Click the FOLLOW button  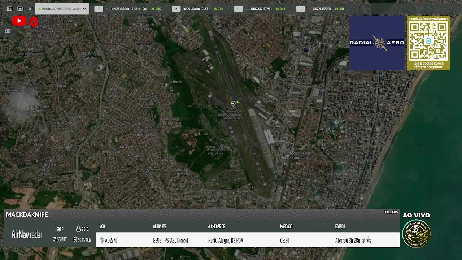point(391,212)
